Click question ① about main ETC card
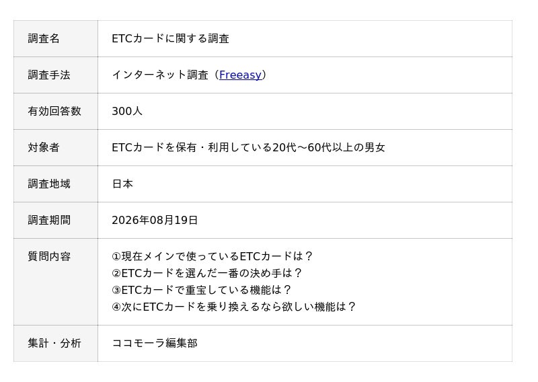This screenshot has height=382, width=538. coord(212,256)
